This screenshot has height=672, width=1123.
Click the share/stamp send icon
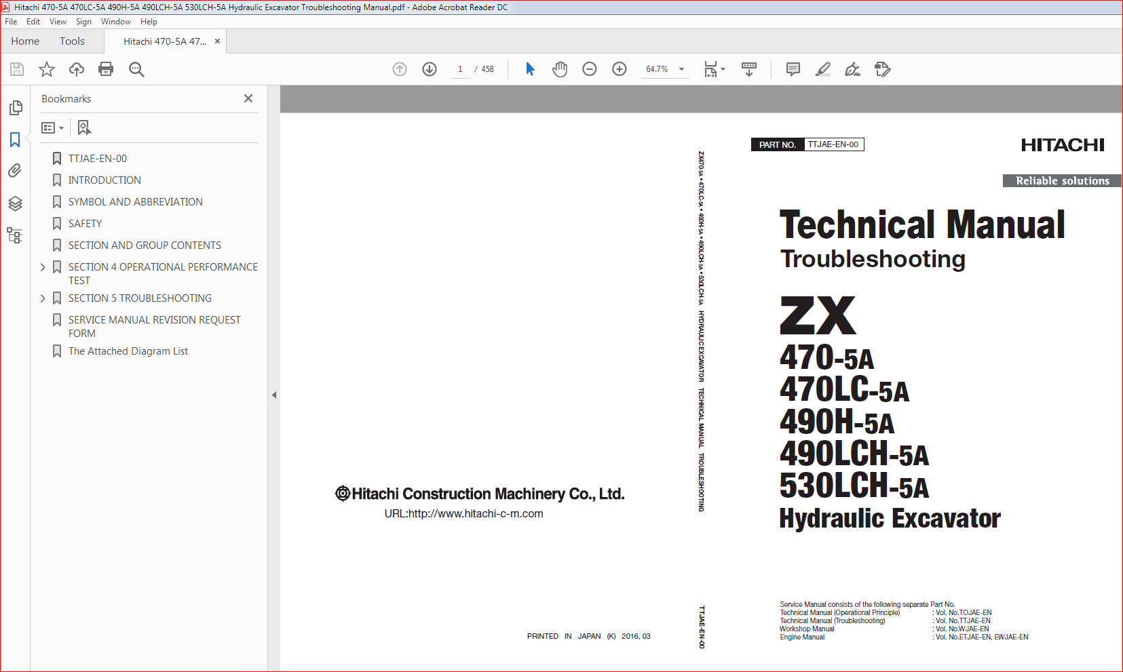(883, 69)
